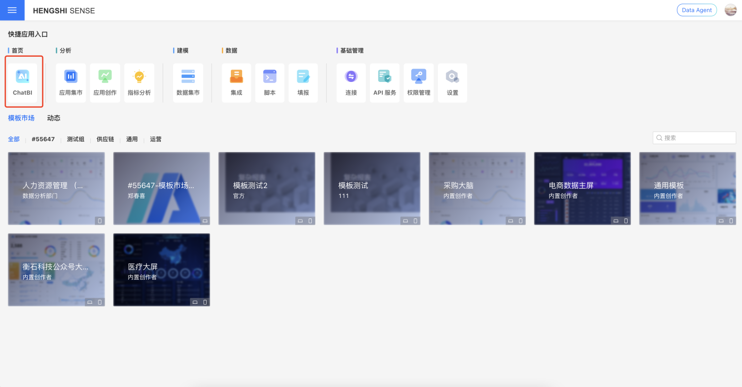Open the 填报 data entry icon

pyautogui.click(x=303, y=82)
